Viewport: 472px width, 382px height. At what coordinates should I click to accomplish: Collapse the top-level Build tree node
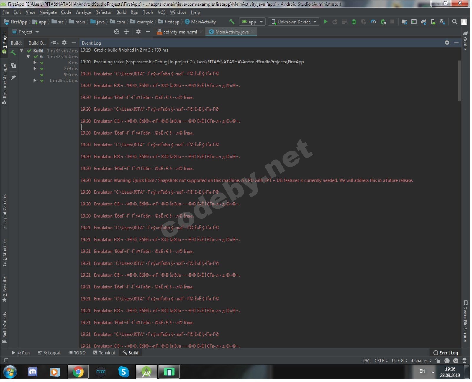[22, 51]
